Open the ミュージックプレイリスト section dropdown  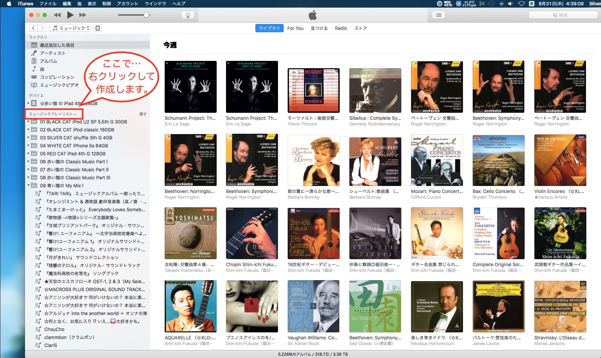pyautogui.click(x=53, y=114)
